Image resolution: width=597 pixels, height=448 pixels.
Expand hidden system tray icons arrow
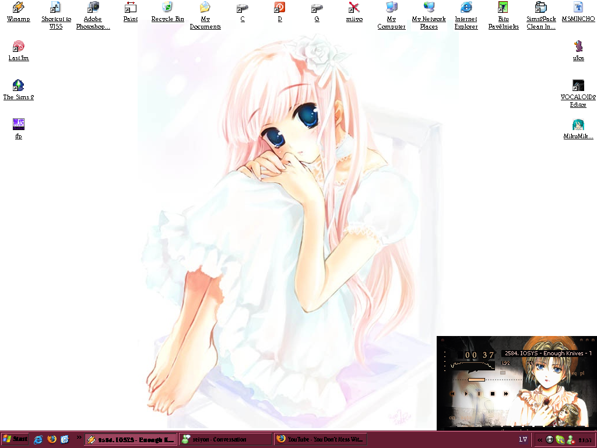tap(540, 440)
